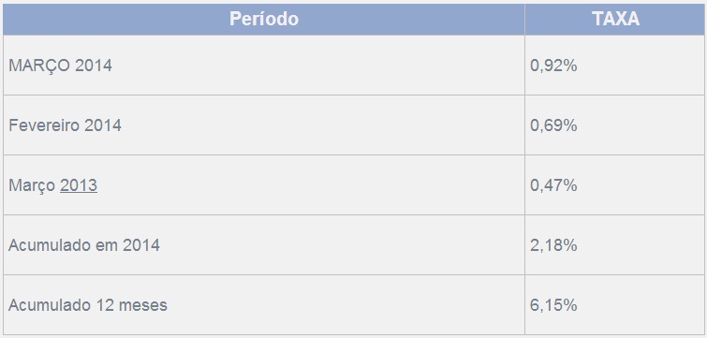This screenshot has height=338, width=707.
Task: Click the Período column header
Action: pos(264,19)
